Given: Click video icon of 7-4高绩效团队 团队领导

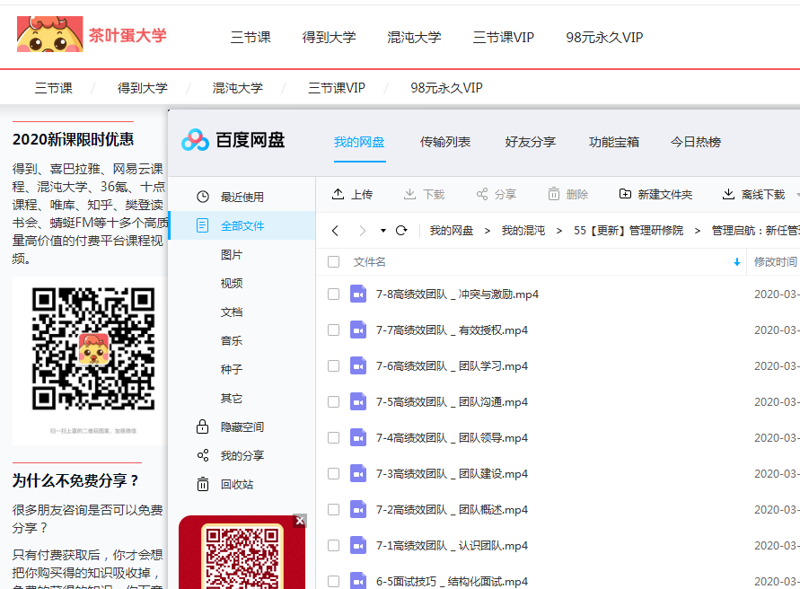Looking at the screenshot, I should pyautogui.click(x=358, y=437).
